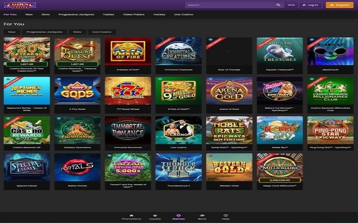The width and height of the screenshot is (358, 223).
Task: Launch Noble Rats EpicWays game
Action: [x=229, y=133]
